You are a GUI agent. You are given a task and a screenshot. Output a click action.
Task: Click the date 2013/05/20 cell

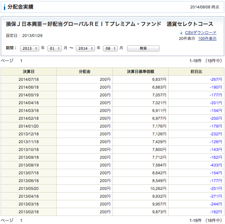point(29,189)
